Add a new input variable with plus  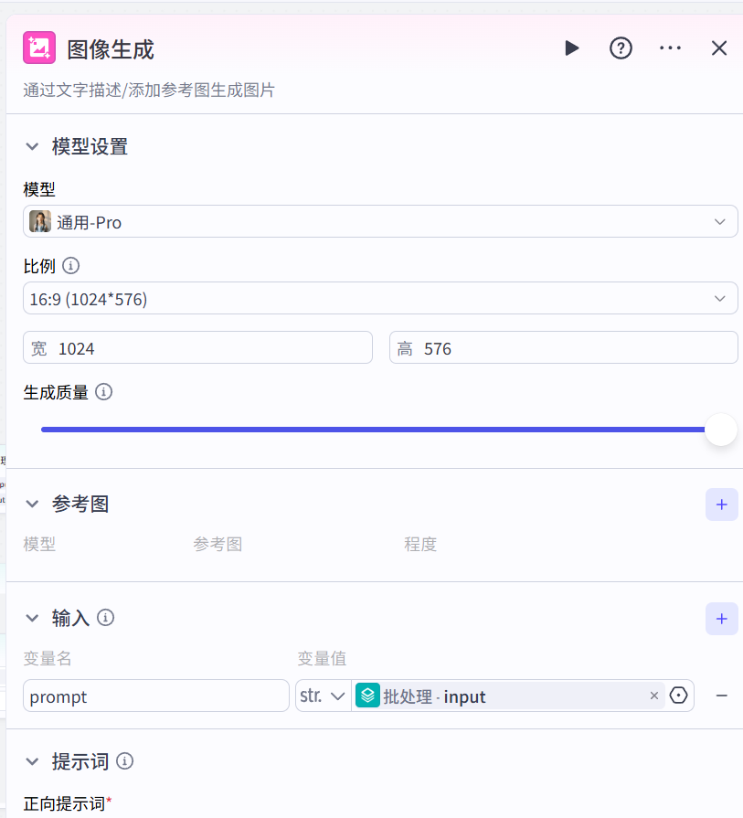click(721, 619)
